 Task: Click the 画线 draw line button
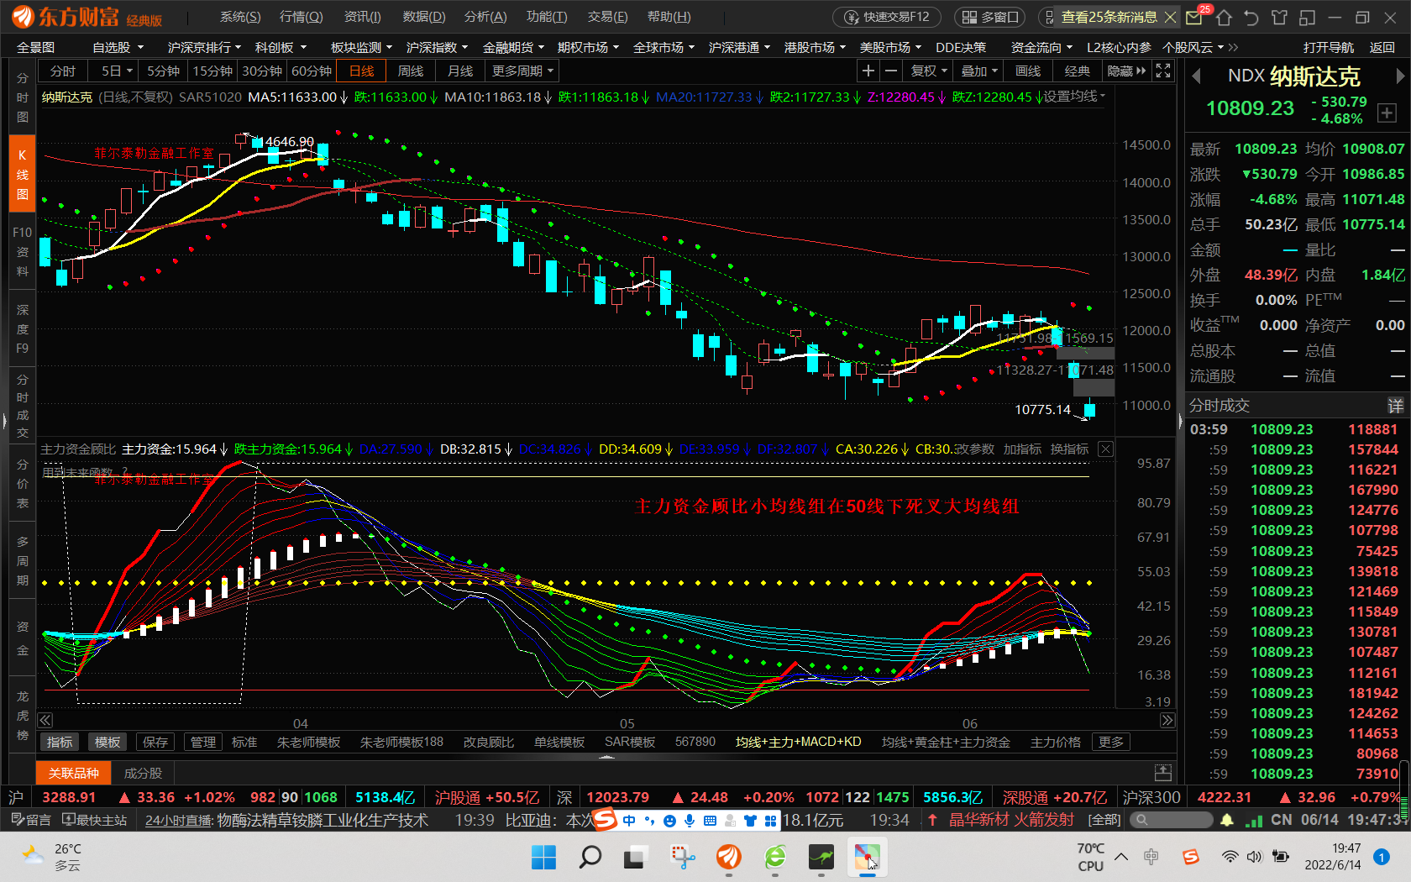1028,71
